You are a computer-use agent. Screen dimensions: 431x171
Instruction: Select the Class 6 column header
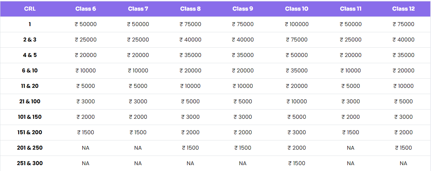tap(86, 9)
